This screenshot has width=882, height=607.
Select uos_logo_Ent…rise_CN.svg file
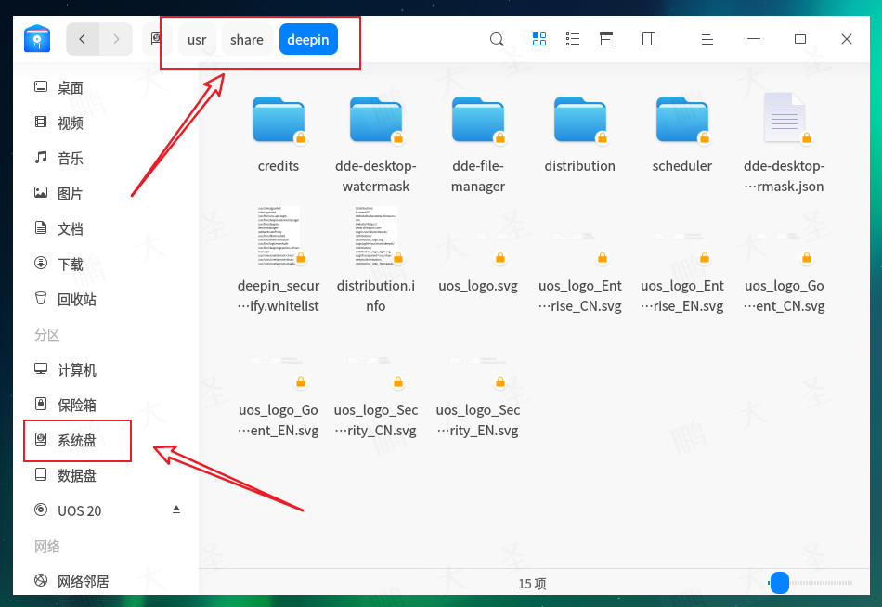pyautogui.click(x=580, y=273)
